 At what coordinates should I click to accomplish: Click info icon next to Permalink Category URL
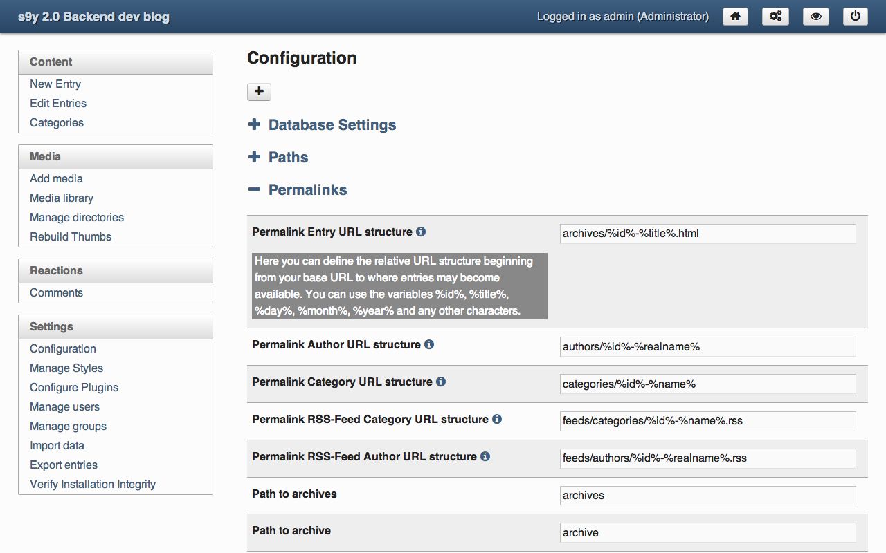[441, 382]
